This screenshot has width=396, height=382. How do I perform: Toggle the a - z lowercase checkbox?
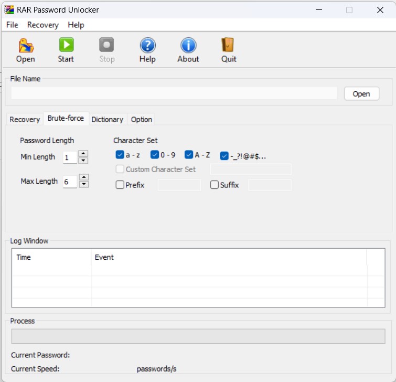coord(120,155)
